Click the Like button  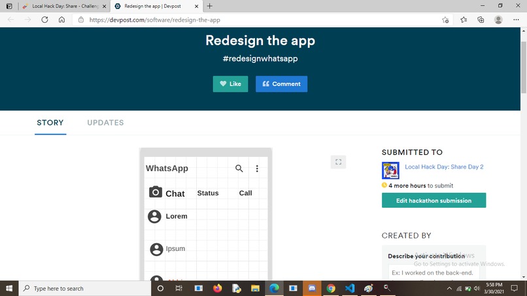pos(230,84)
